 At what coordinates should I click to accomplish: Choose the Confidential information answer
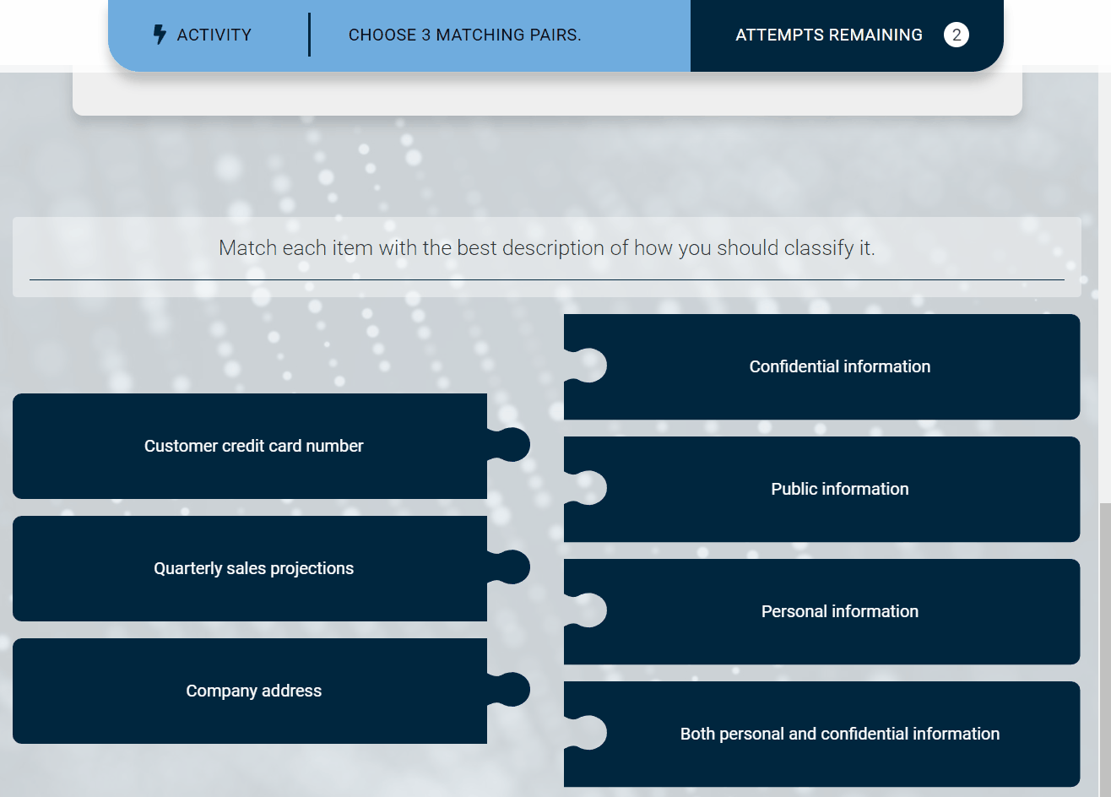point(839,366)
